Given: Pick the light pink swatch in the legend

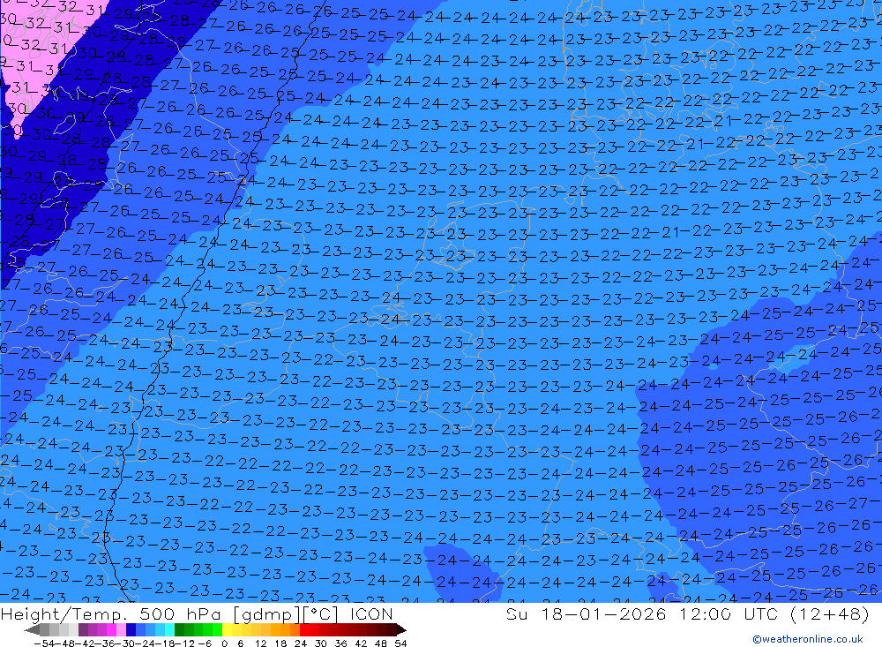Looking at the screenshot, I should point(121,629).
